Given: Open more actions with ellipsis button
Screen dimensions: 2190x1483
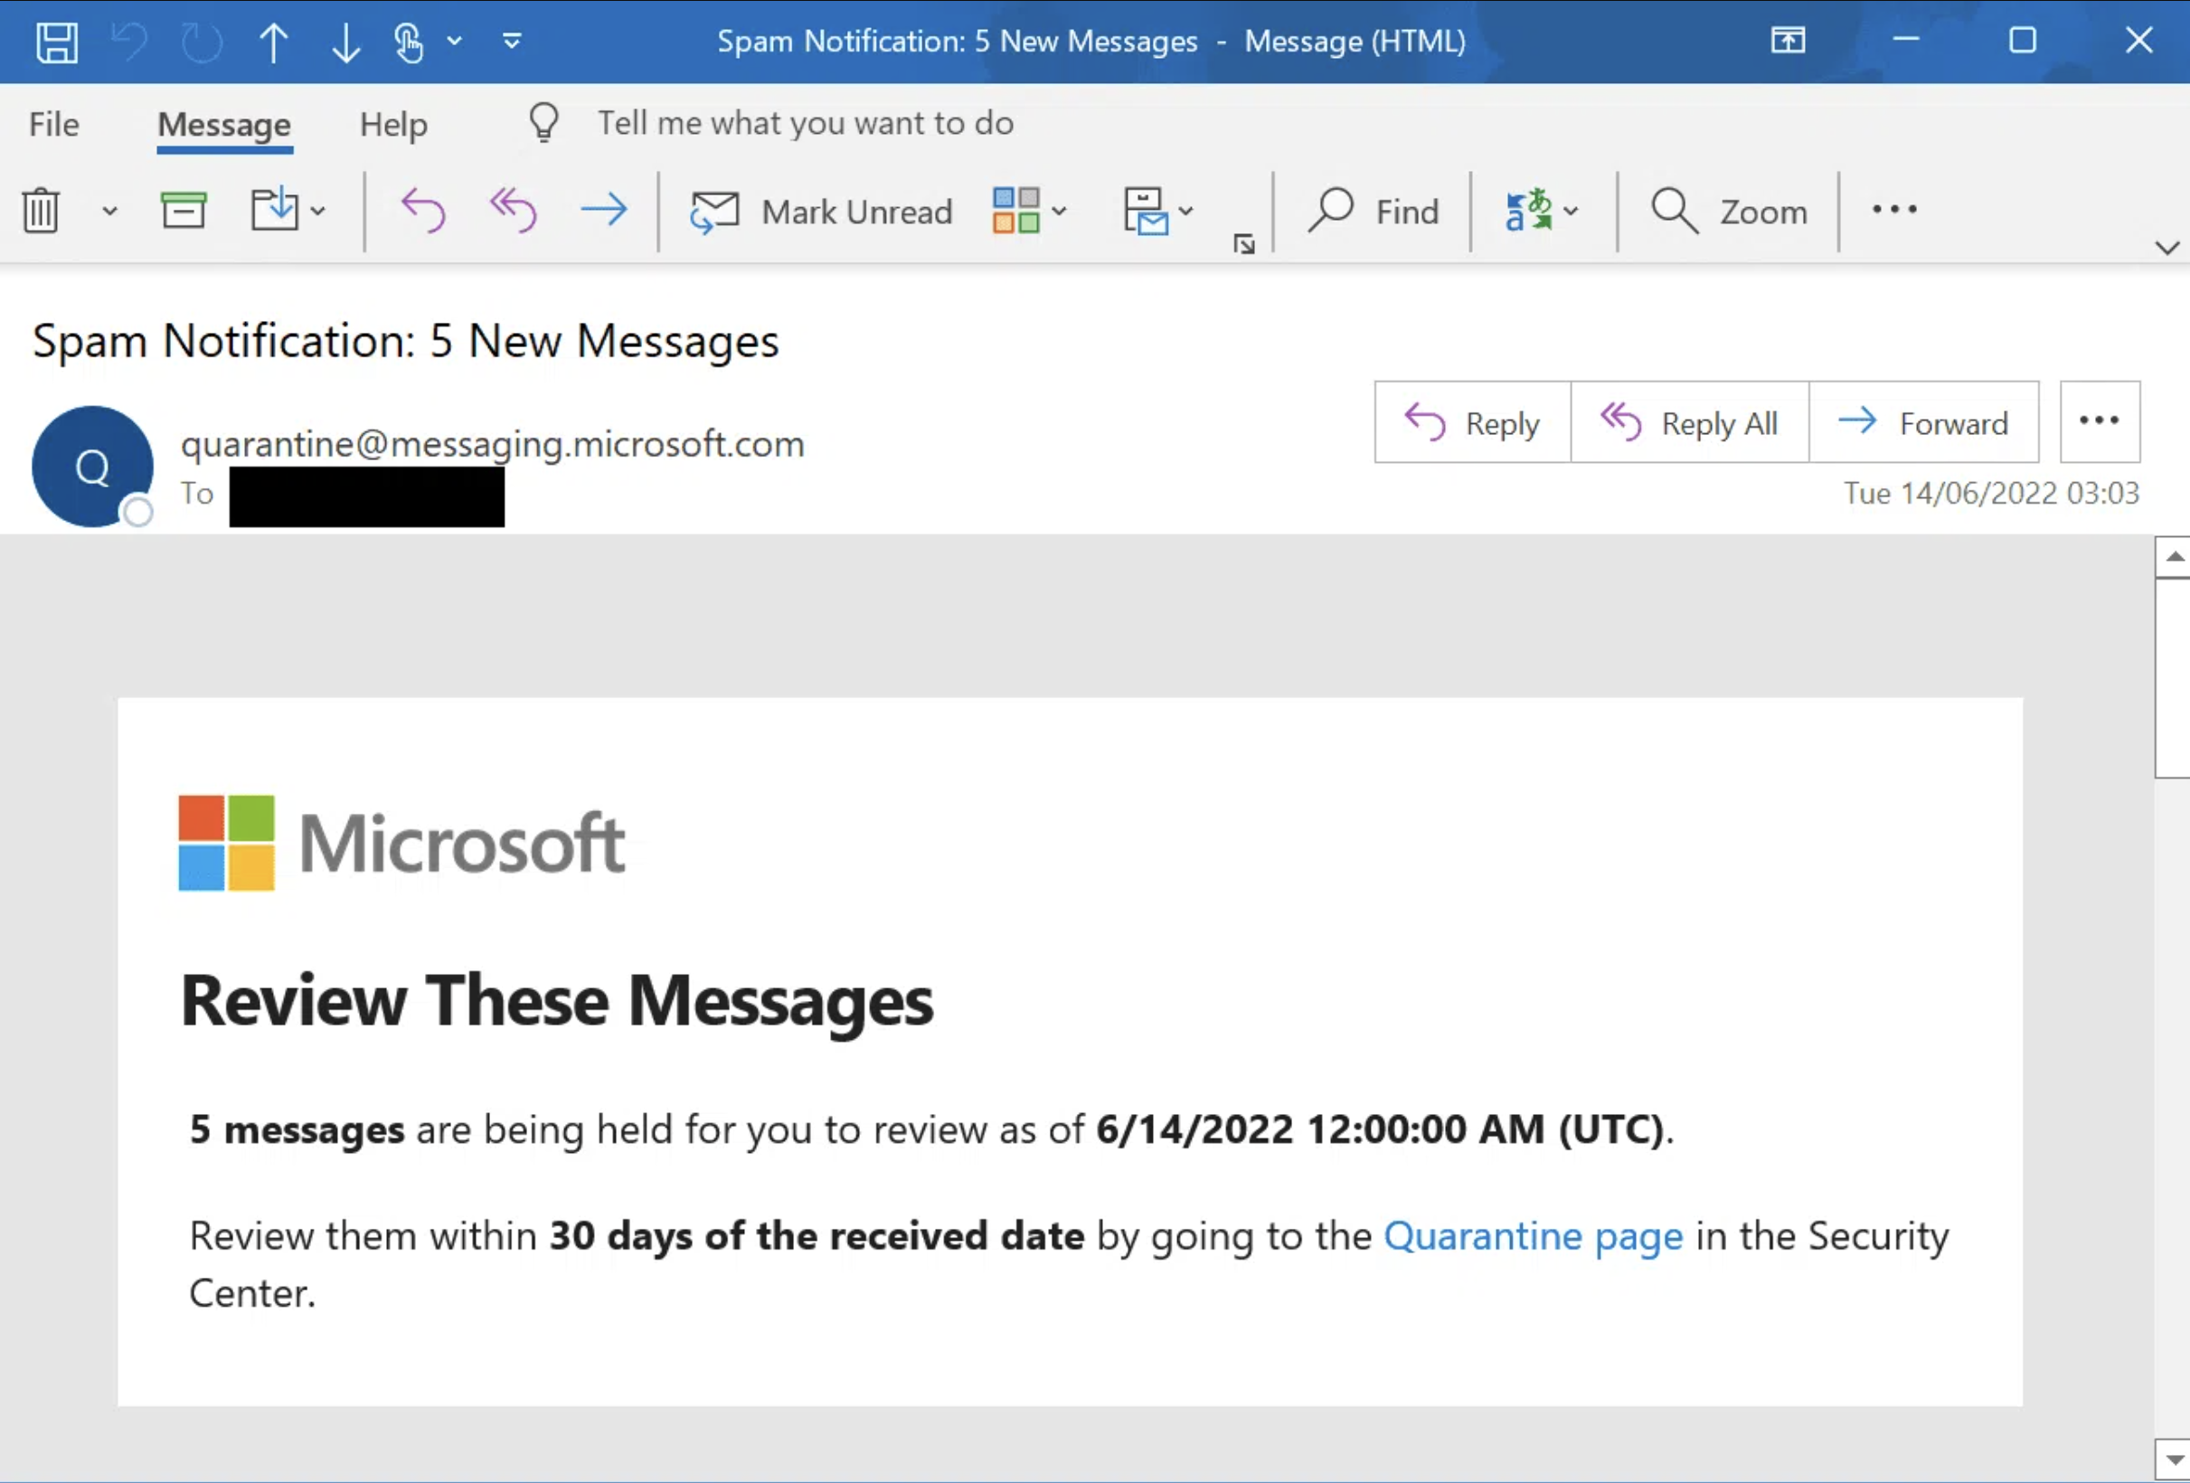Looking at the screenshot, I should (x=2100, y=422).
